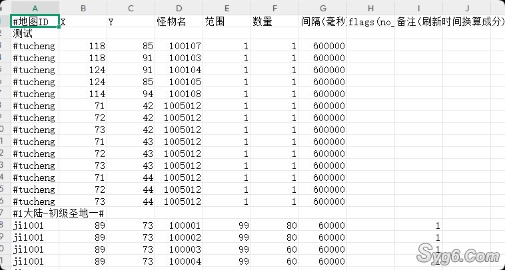Click the '范围' header cell
Screen dimensions: 505x270
point(227,21)
